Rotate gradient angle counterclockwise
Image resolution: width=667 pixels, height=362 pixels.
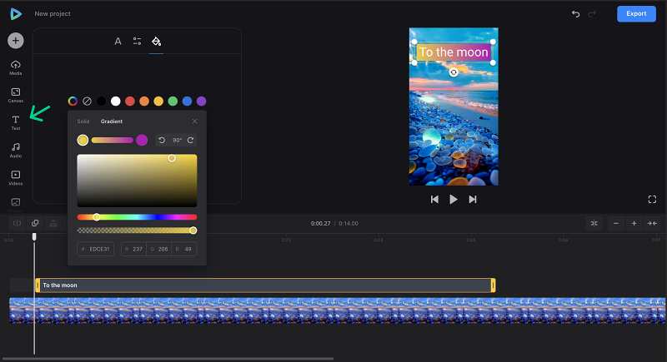(162, 140)
